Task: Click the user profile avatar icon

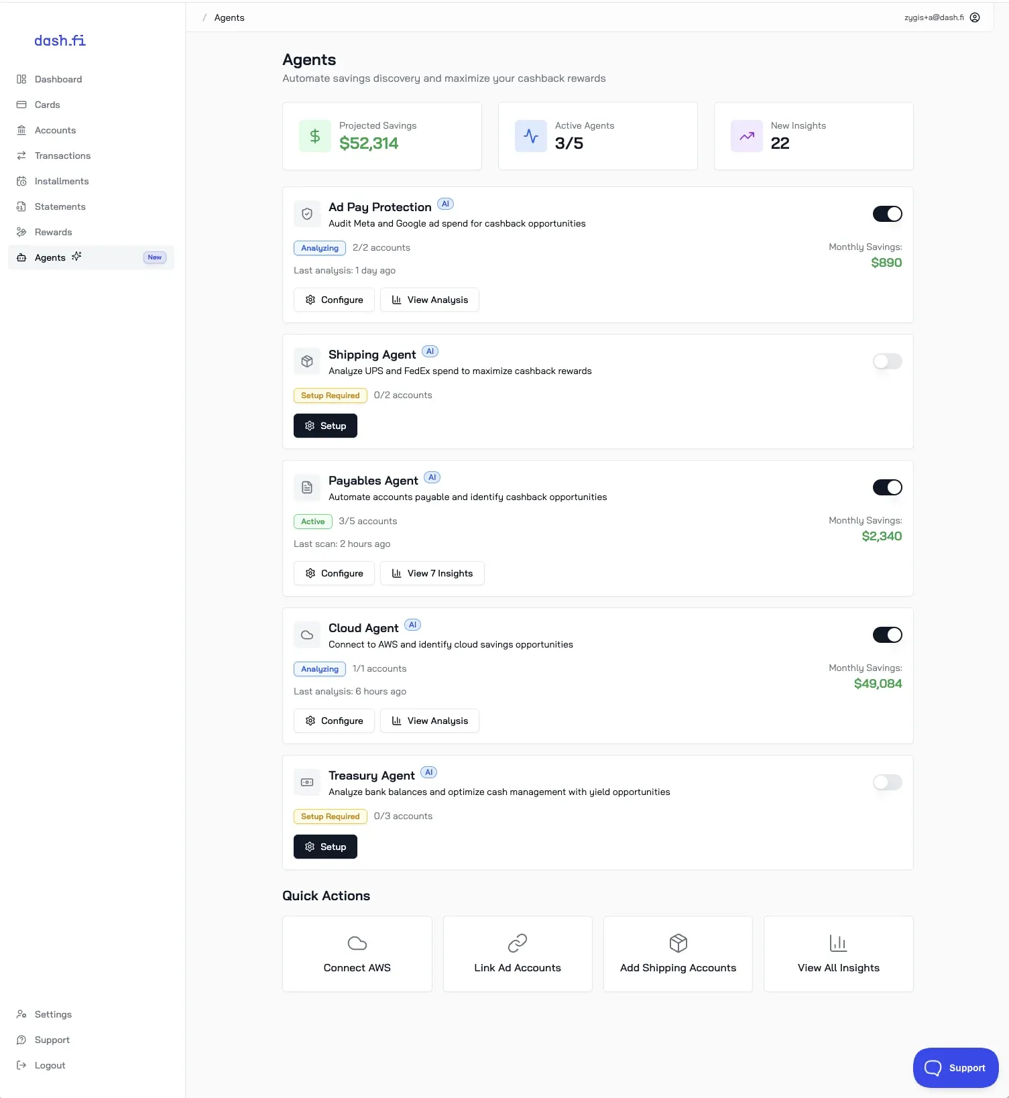Action: click(x=975, y=17)
